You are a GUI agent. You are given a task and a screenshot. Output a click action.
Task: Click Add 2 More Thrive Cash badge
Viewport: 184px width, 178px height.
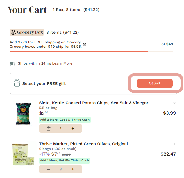(65, 120)
